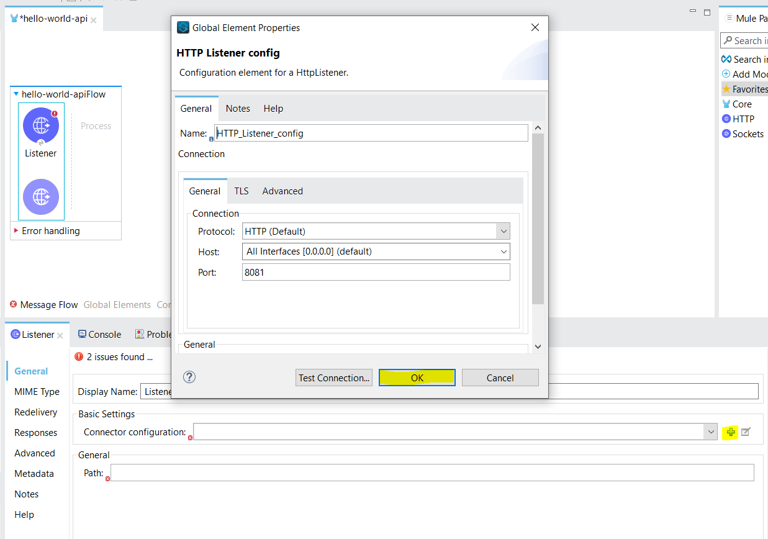Open the Protocol dropdown
Viewport: 768px width, 539px height.
pyautogui.click(x=504, y=230)
